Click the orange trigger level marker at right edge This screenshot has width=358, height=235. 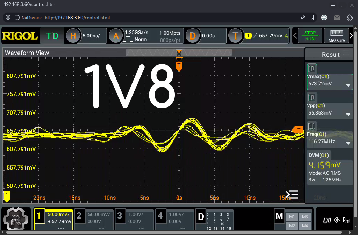(x=298, y=130)
